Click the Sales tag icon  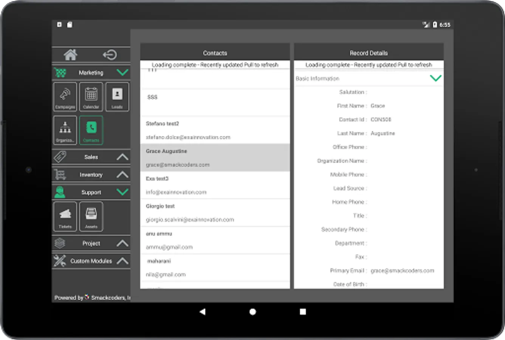pyautogui.click(x=60, y=157)
